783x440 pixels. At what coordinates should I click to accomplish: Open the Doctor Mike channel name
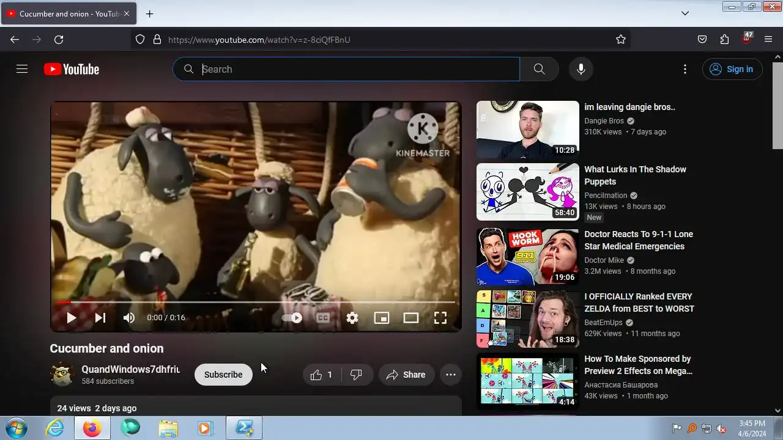(604, 260)
